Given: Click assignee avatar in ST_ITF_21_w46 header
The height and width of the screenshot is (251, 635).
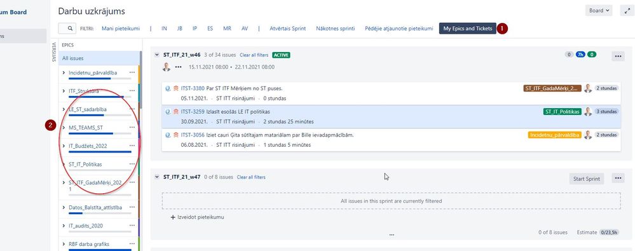Looking at the screenshot, I should (167, 67).
